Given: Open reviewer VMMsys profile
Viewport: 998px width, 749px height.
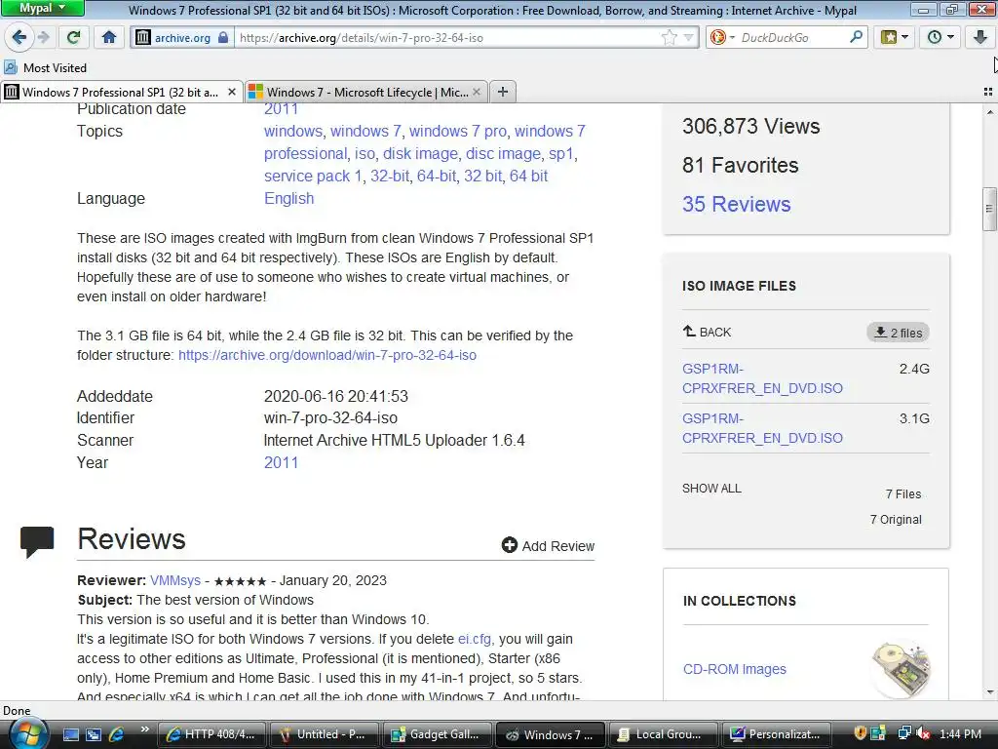Looking at the screenshot, I should 175,580.
